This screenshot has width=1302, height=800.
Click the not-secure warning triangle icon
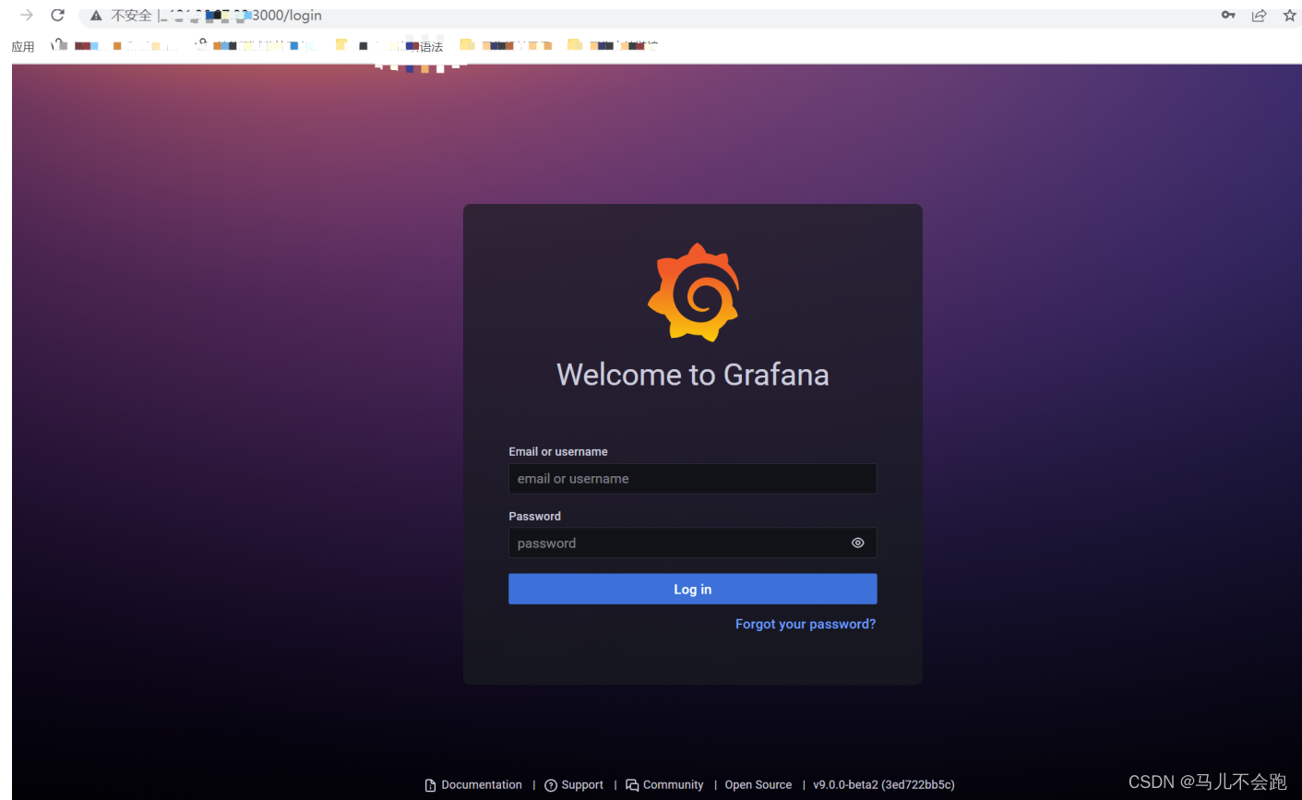pos(96,16)
